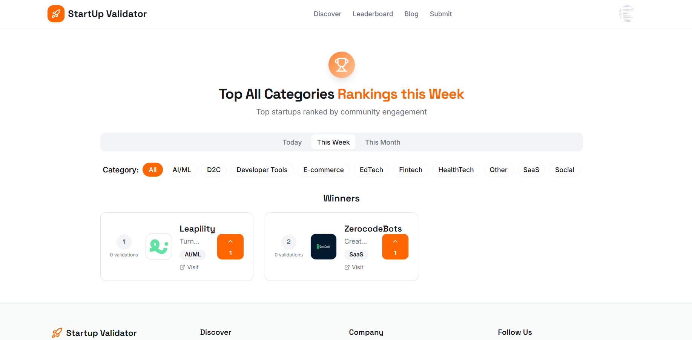Image resolution: width=692 pixels, height=340 pixels.
Task: Click the ZerocodeBots logo image
Action: point(323,247)
